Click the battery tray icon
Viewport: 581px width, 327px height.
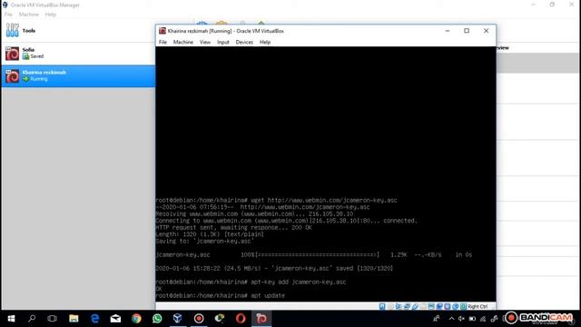[x=472, y=319]
